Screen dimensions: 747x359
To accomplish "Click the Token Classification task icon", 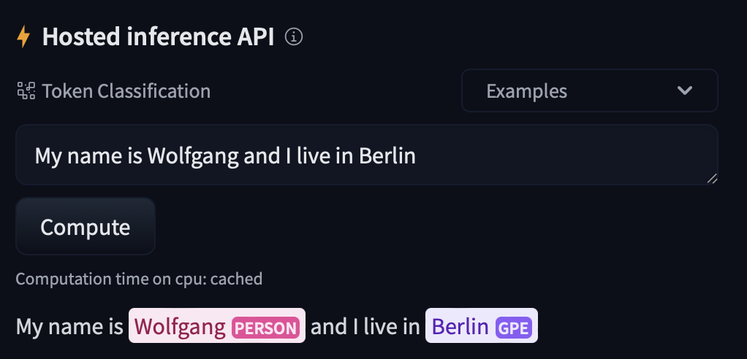I will pyautogui.click(x=26, y=91).
